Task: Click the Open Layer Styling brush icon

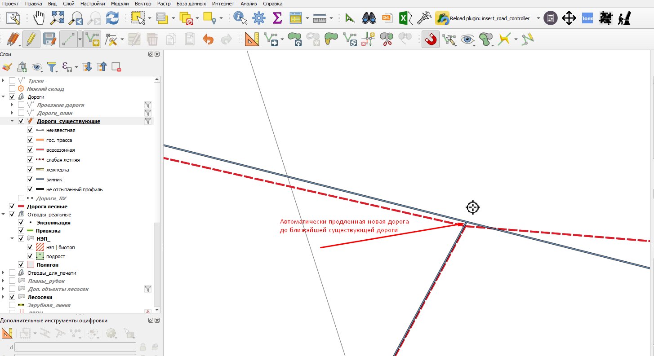Action: [x=7, y=67]
